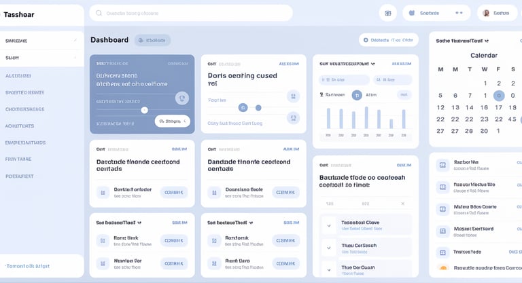The image size is (522, 283).
Task: Expand the The DerCoam row chevron
Action: tap(329, 269)
